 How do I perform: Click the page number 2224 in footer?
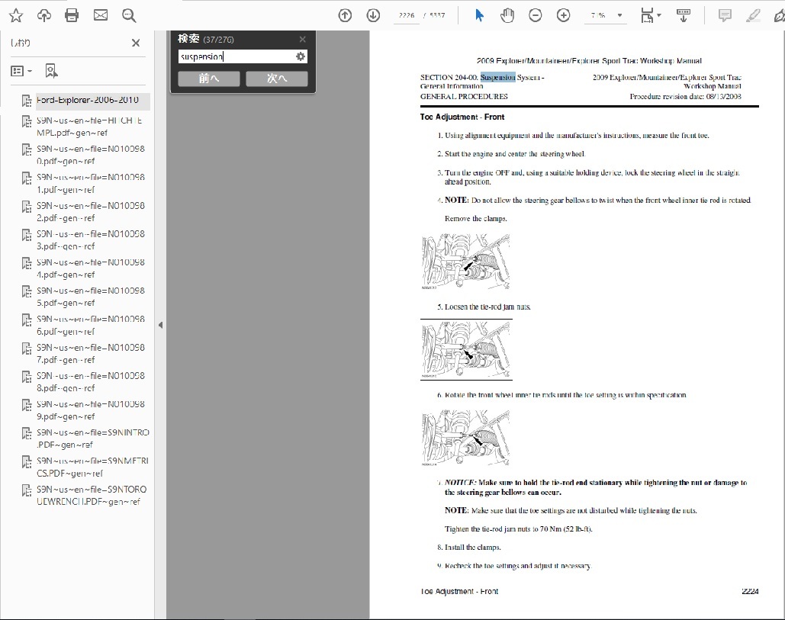pos(750,592)
